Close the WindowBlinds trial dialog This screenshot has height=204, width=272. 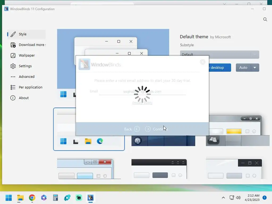tap(203, 62)
